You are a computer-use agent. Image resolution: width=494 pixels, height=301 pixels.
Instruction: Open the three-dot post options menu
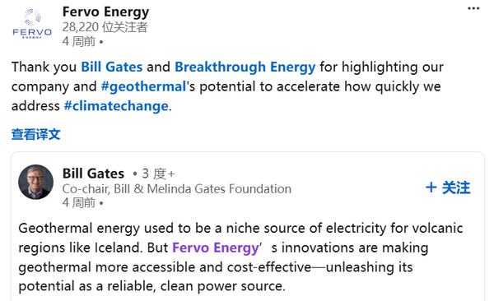coord(473,8)
